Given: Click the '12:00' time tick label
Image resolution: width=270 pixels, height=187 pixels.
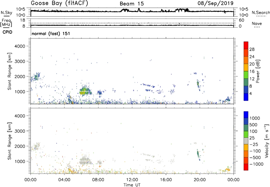Looking at the screenshot, I should pyautogui.click(x=132, y=180).
